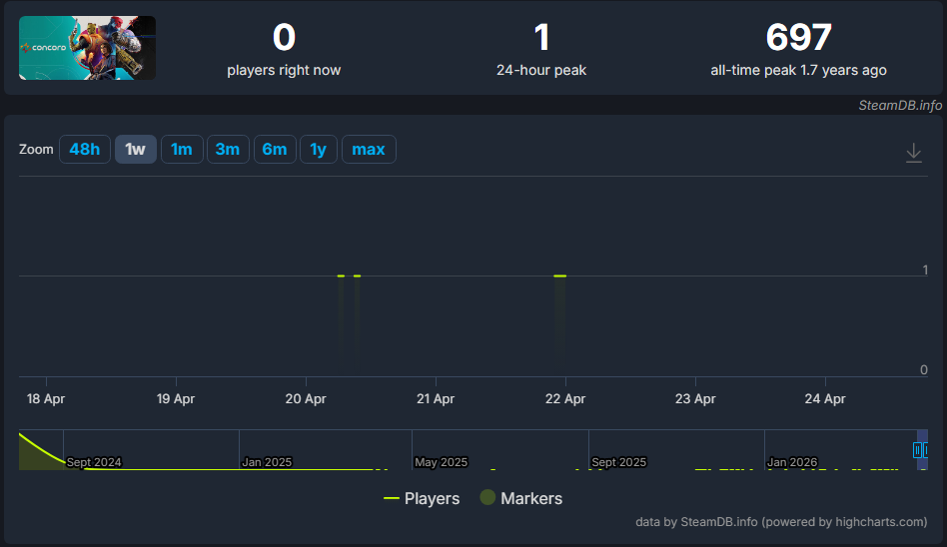Click the second 20 Apr data point

point(357,275)
